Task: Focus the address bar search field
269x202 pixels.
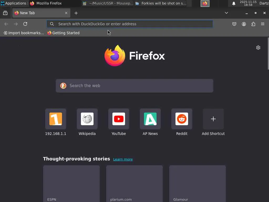Action: point(130,24)
